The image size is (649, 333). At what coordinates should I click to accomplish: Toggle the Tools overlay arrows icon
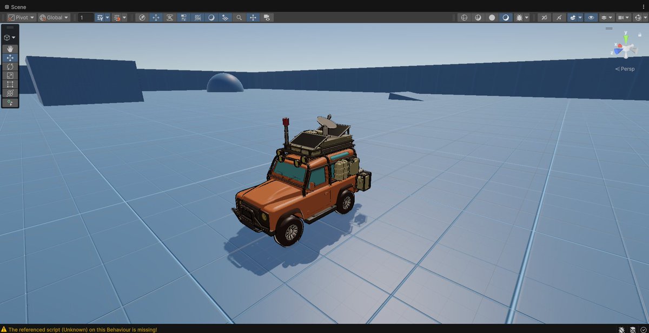[x=156, y=17]
